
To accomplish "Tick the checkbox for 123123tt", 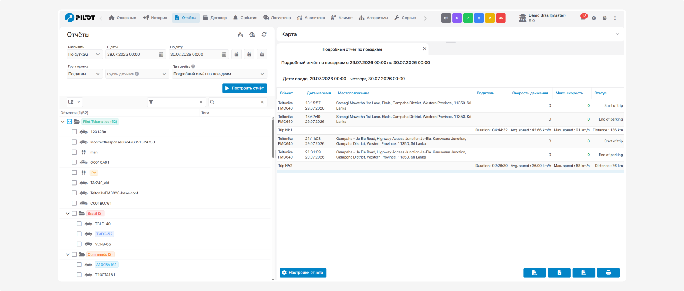I will 74,132.
